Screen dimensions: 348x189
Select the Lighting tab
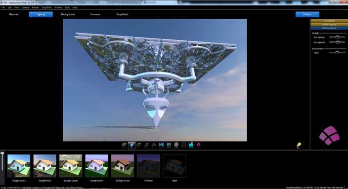[x=41, y=14]
